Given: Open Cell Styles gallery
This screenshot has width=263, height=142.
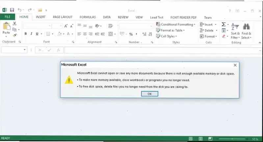Looking at the screenshot, I should [166, 36].
